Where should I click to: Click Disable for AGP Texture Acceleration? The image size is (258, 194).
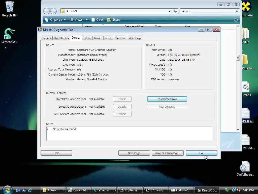pos(122,114)
